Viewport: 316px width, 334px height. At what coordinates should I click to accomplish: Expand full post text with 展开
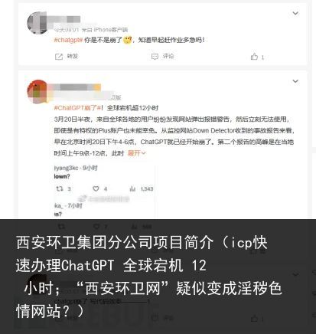coord(137,153)
